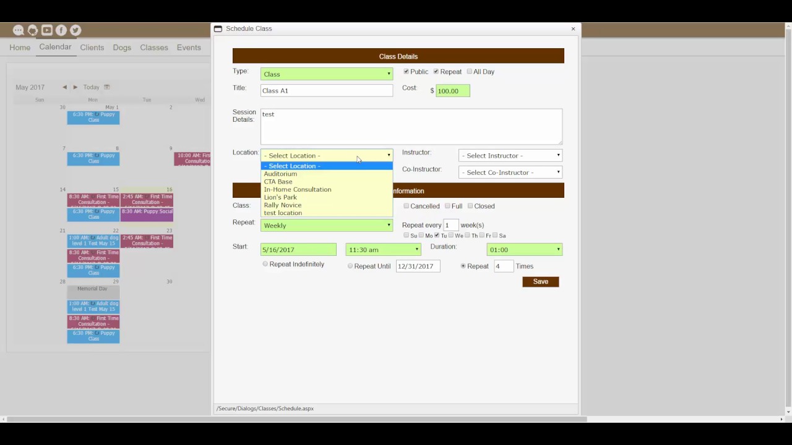Click the Cost field showing 100.00
Image resolution: width=792 pixels, height=445 pixels.
point(453,91)
